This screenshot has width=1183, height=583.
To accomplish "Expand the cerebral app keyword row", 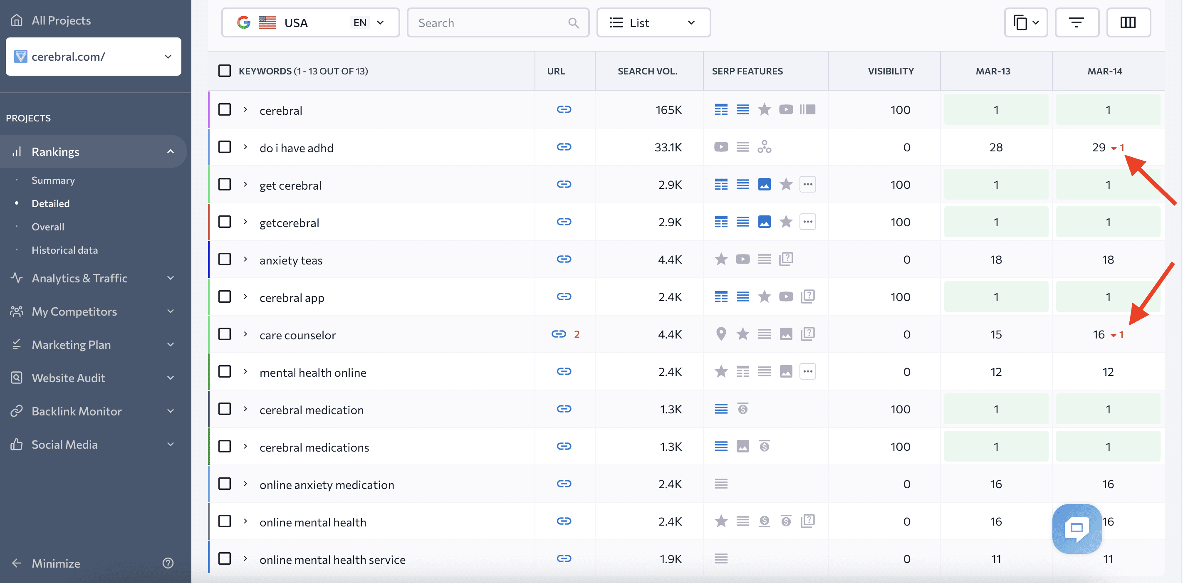I will pyautogui.click(x=245, y=296).
